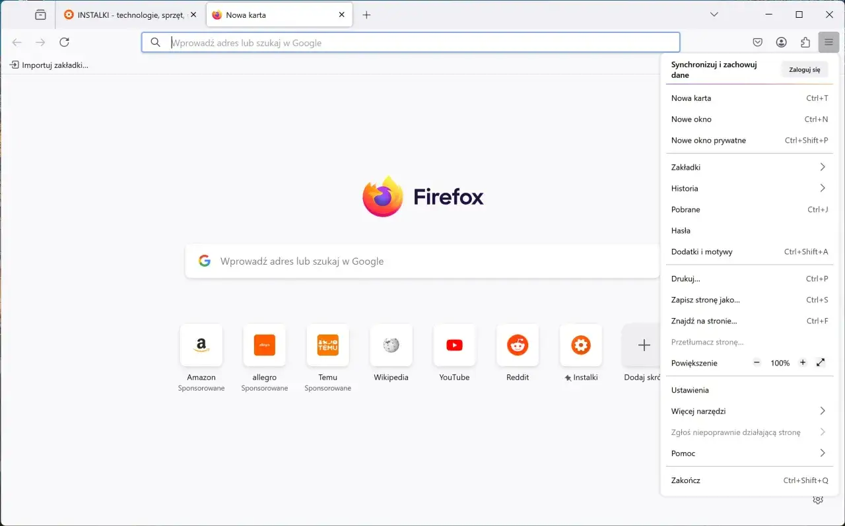Click the back navigation arrow
Screen dimensions: 845x526
coord(17,42)
